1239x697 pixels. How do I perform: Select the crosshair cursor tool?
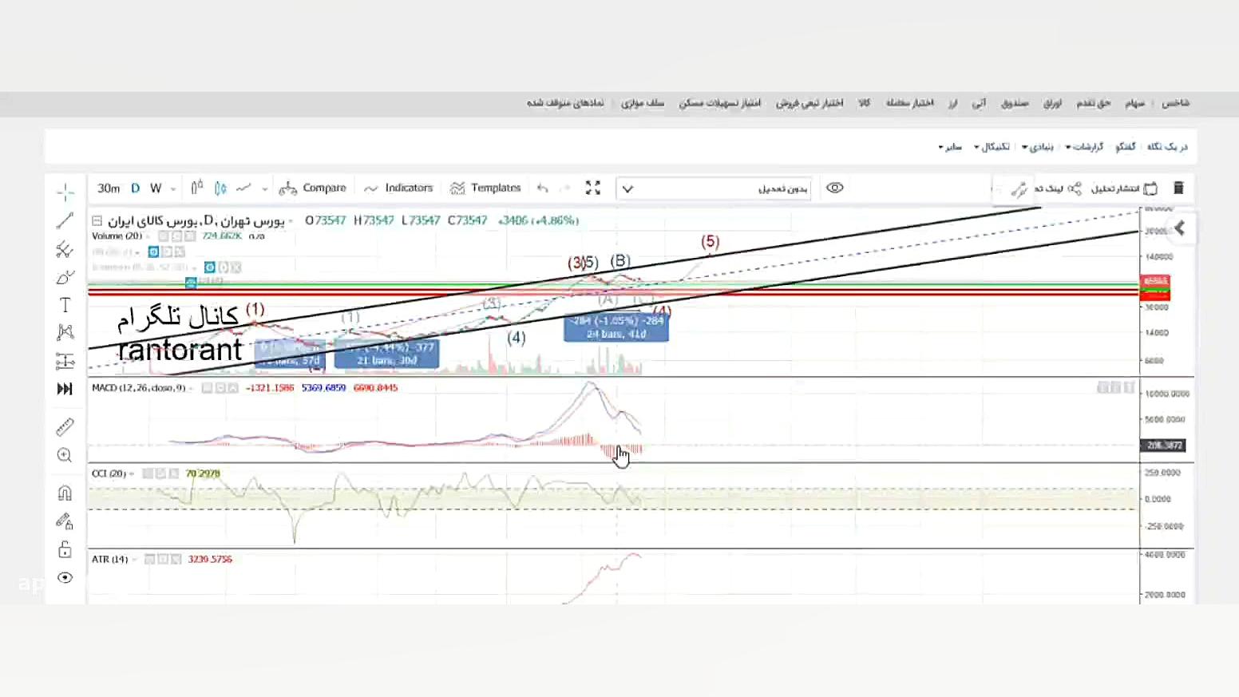pyautogui.click(x=65, y=192)
